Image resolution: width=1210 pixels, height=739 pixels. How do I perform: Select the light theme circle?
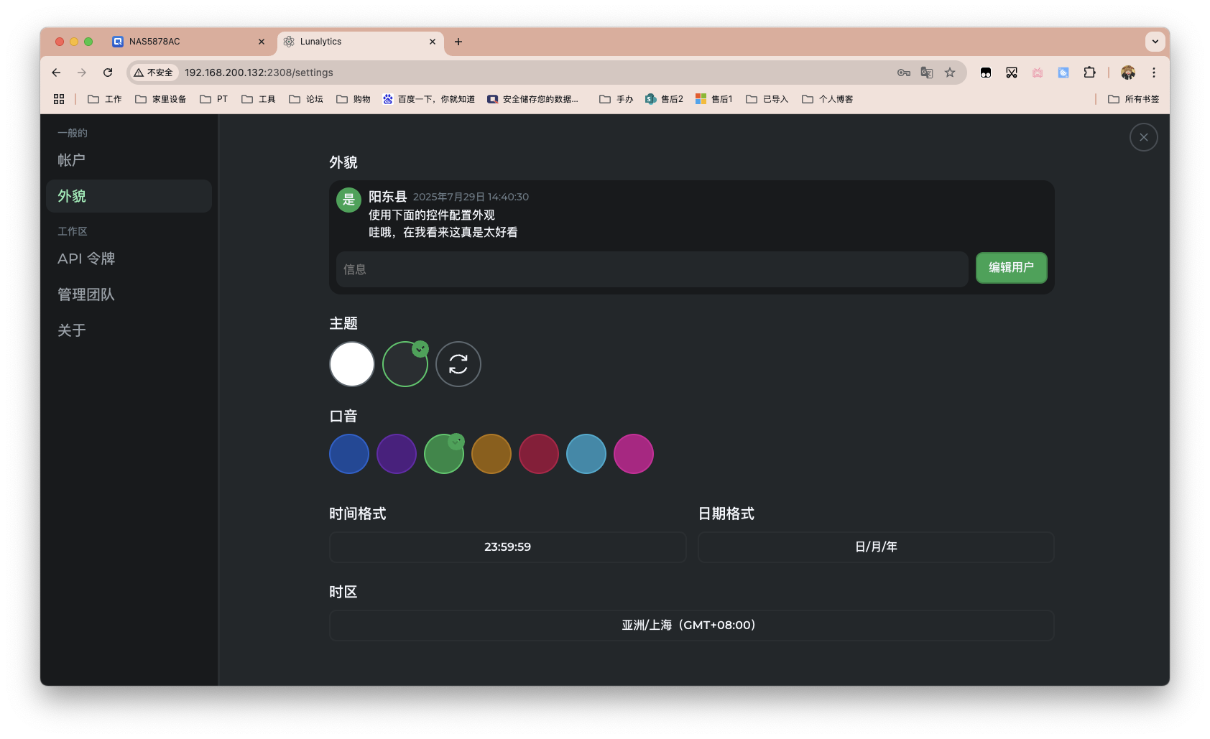coord(351,364)
